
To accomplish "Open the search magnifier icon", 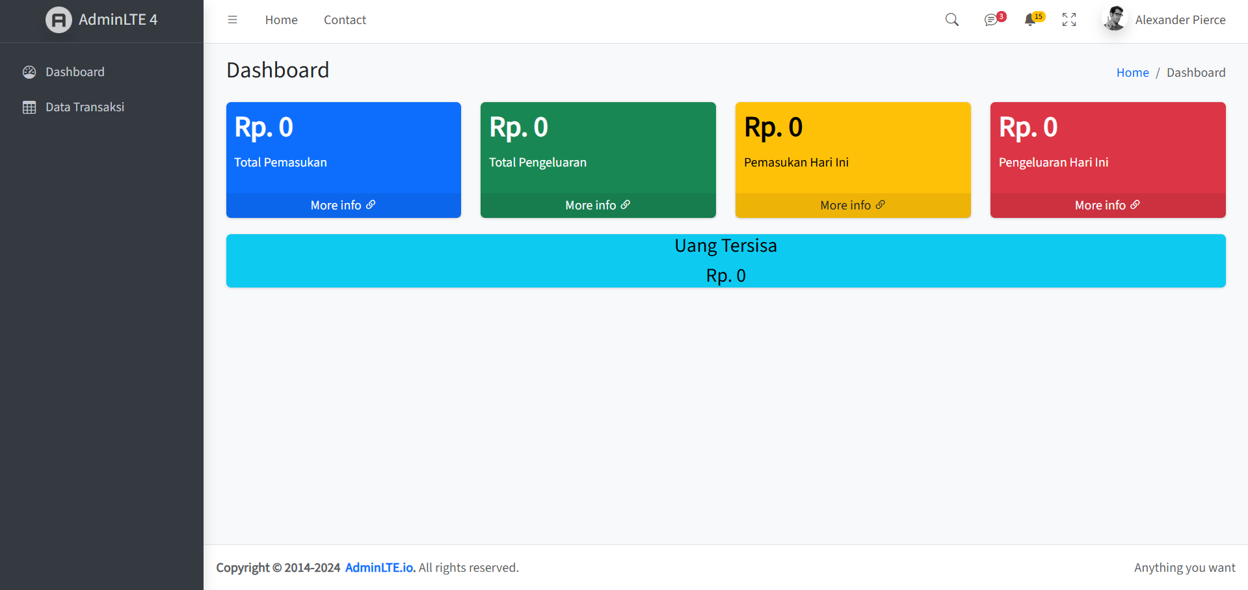I will 952,20.
